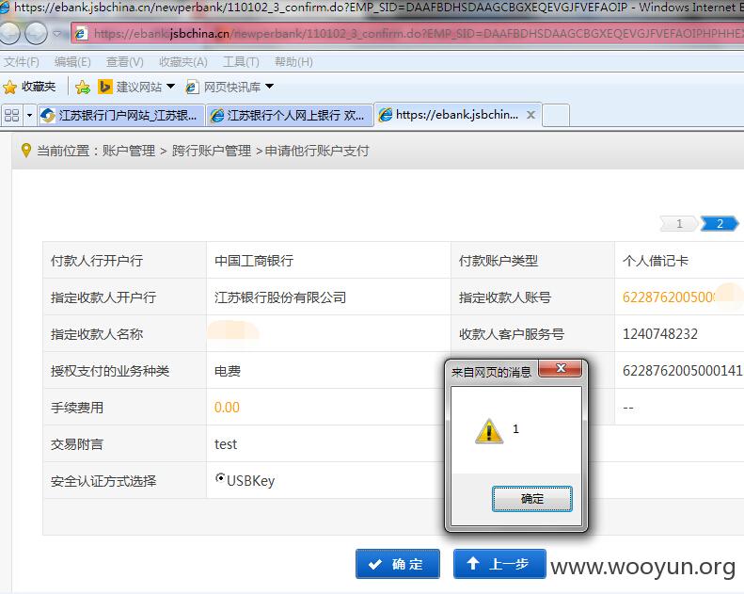Click the customer service number 1240748232
744x594 pixels.
tap(660, 334)
